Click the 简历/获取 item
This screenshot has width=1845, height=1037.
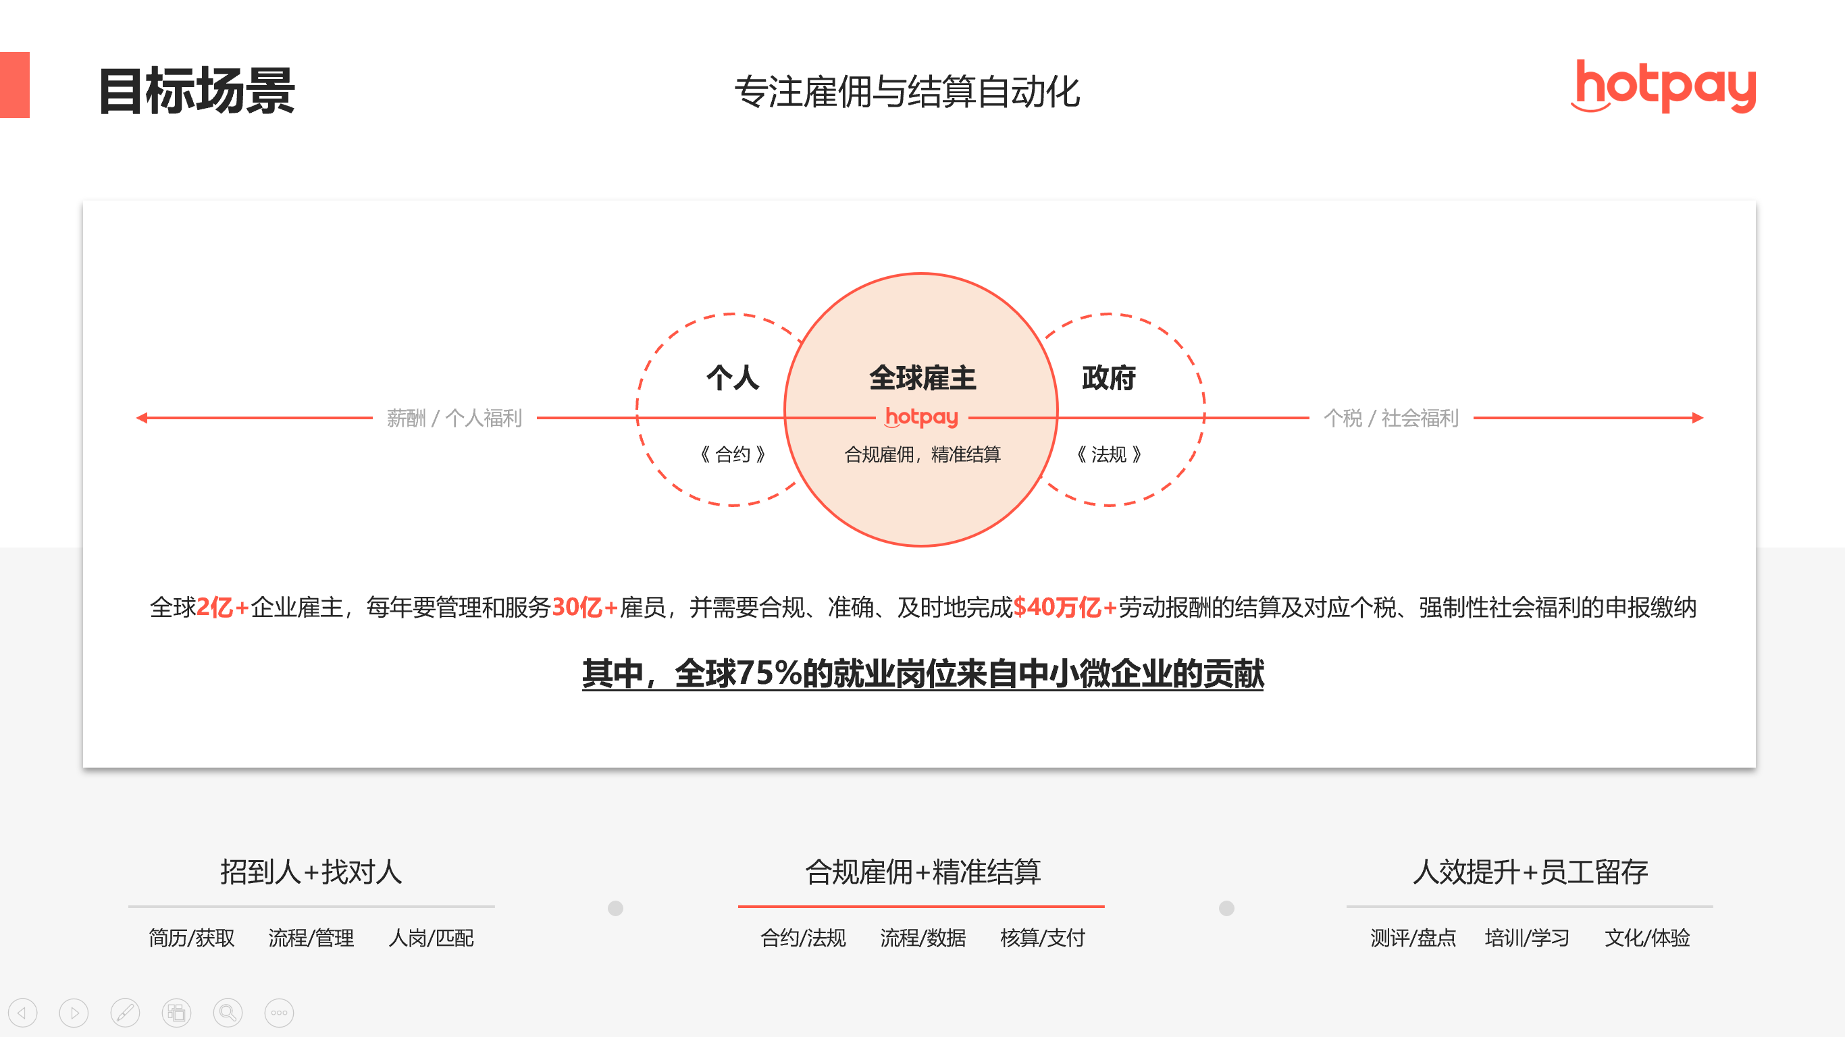191,938
